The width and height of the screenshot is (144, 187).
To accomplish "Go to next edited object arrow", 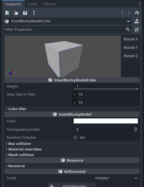I will click(x=129, y=13).
